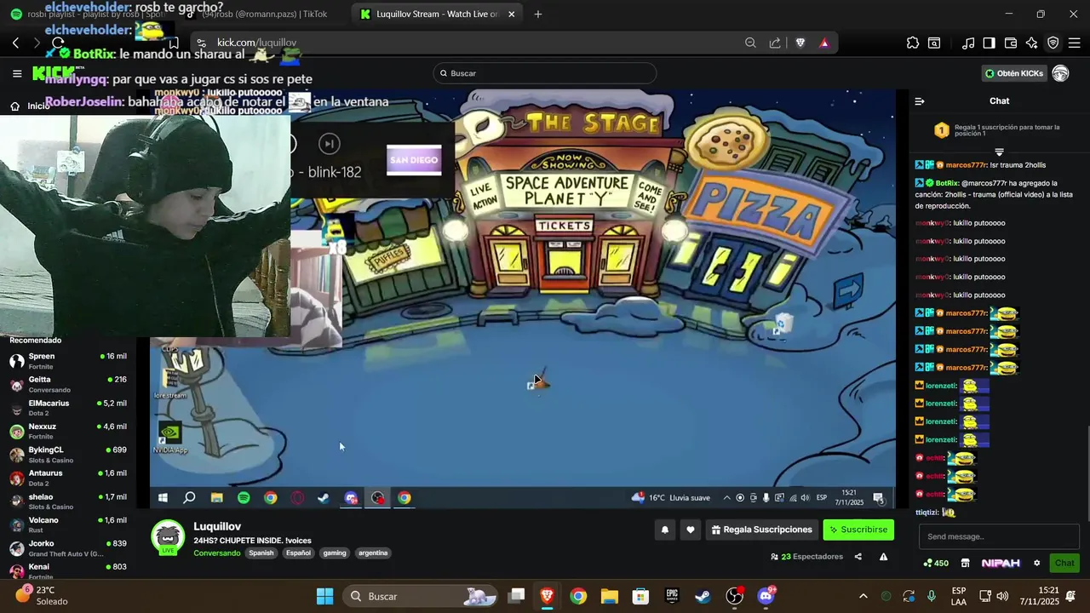Open Jcorko channel in recommended list
The image size is (1090, 613).
[x=68, y=548]
